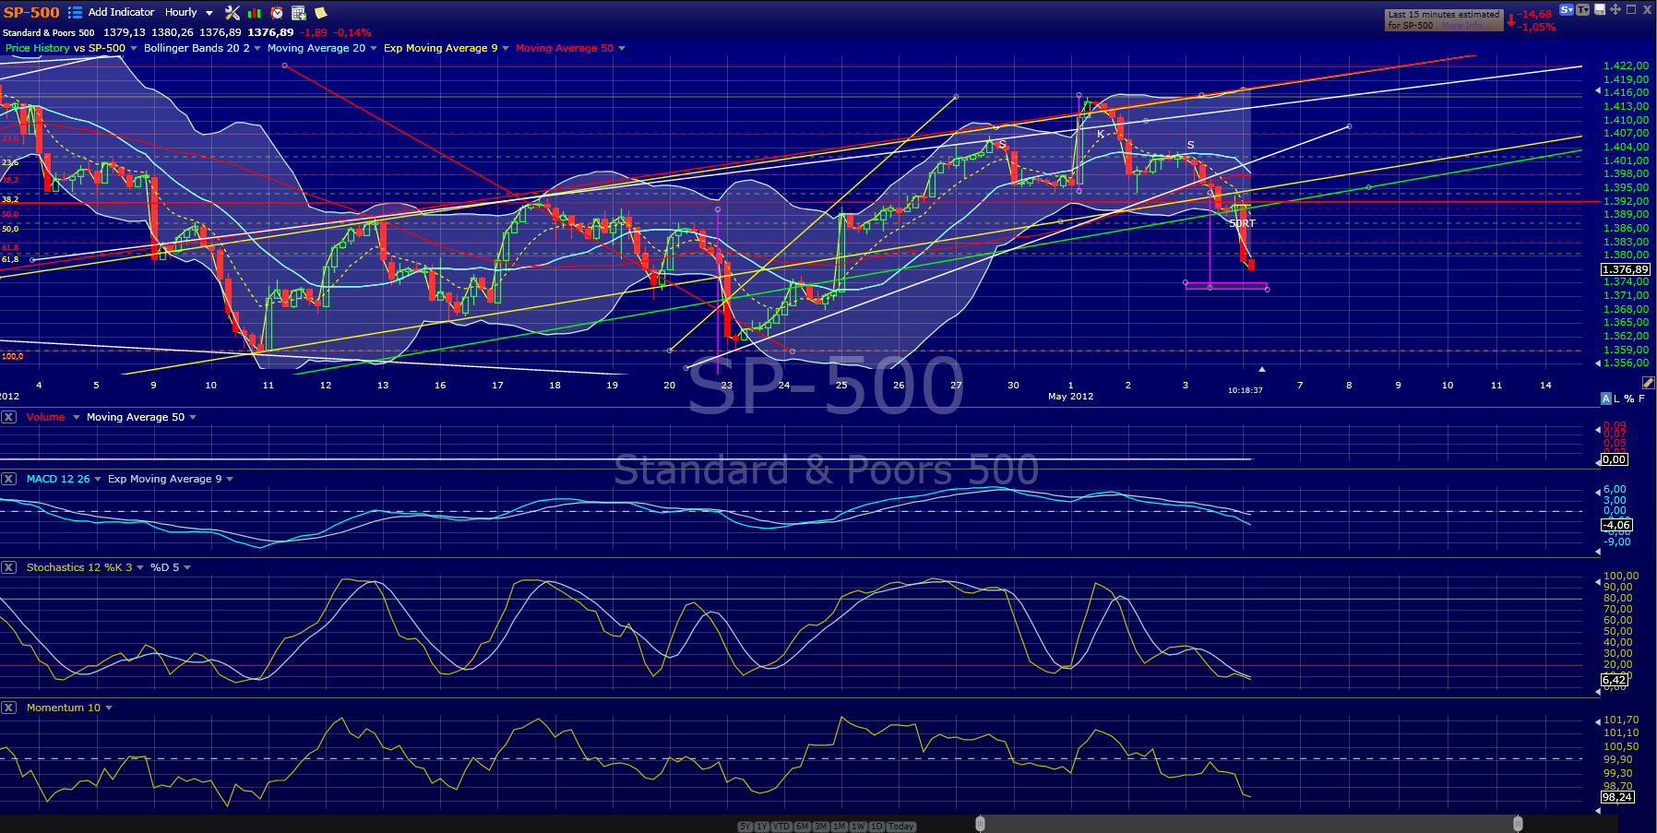Click the Bollinger Bands 20 2 label
Viewport: 1657px width, 833px height.
click(x=197, y=48)
